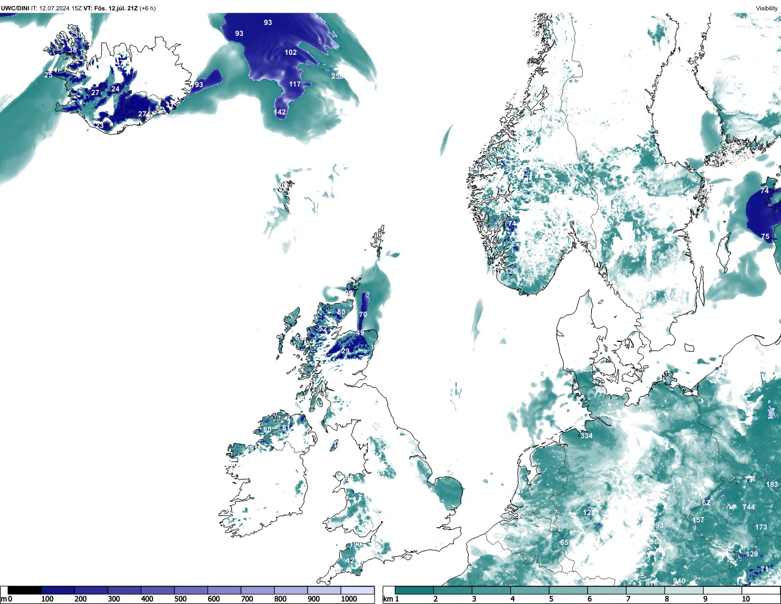Click the '744' value in the east
The image size is (781, 604).
tap(749, 507)
